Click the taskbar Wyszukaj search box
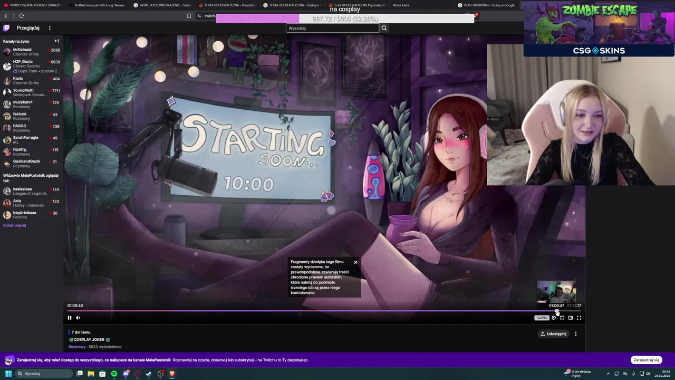Viewport: 675px width, 380px height. click(44, 374)
